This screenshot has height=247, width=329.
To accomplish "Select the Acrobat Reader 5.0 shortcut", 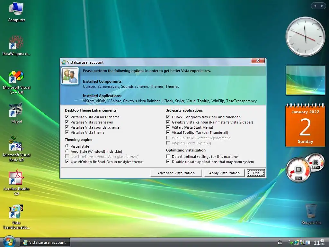I will click(x=16, y=183).
